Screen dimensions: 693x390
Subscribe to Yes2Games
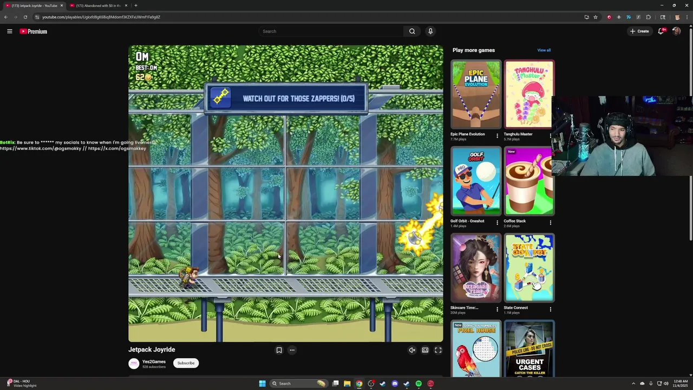click(186, 363)
